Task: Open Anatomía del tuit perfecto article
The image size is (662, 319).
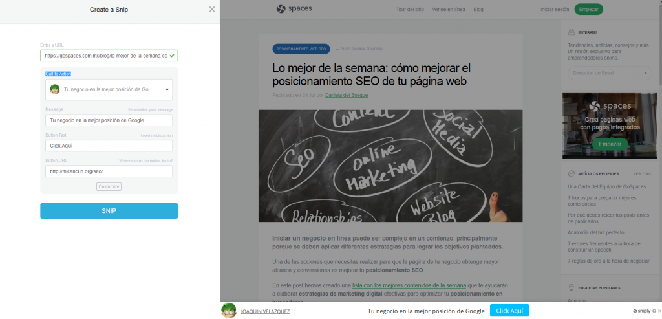Action: click(x=595, y=232)
